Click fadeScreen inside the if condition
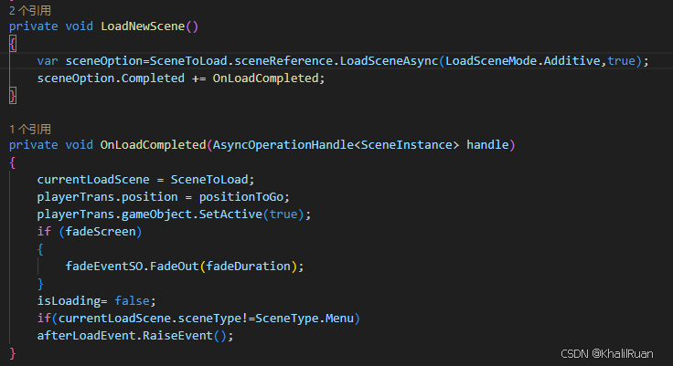Viewport: 673px width, 366px height. click(101, 232)
